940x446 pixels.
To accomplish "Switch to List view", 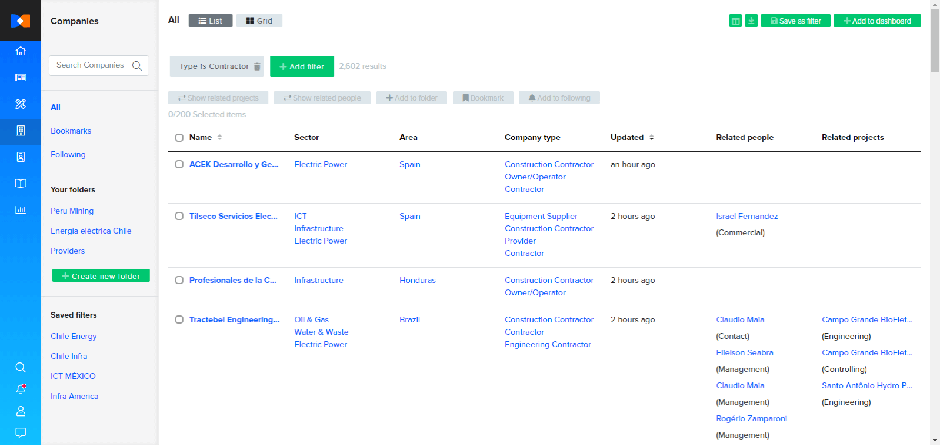I will pyautogui.click(x=211, y=21).
